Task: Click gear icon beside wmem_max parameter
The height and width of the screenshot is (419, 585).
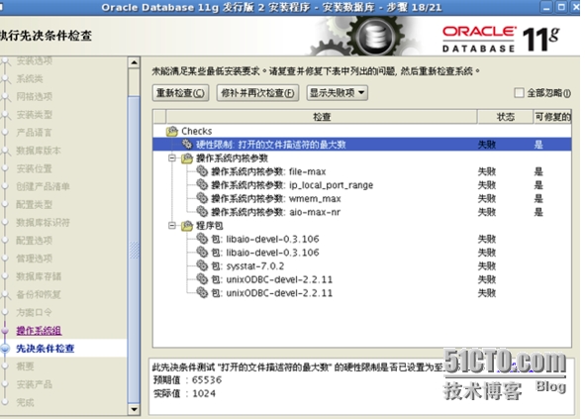Action: pos(202,198)
